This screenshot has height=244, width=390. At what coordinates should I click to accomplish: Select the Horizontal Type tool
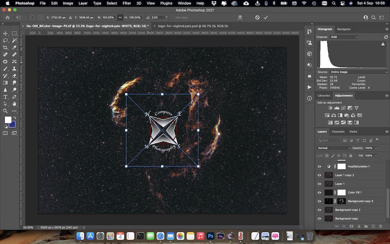coord(5,97)
